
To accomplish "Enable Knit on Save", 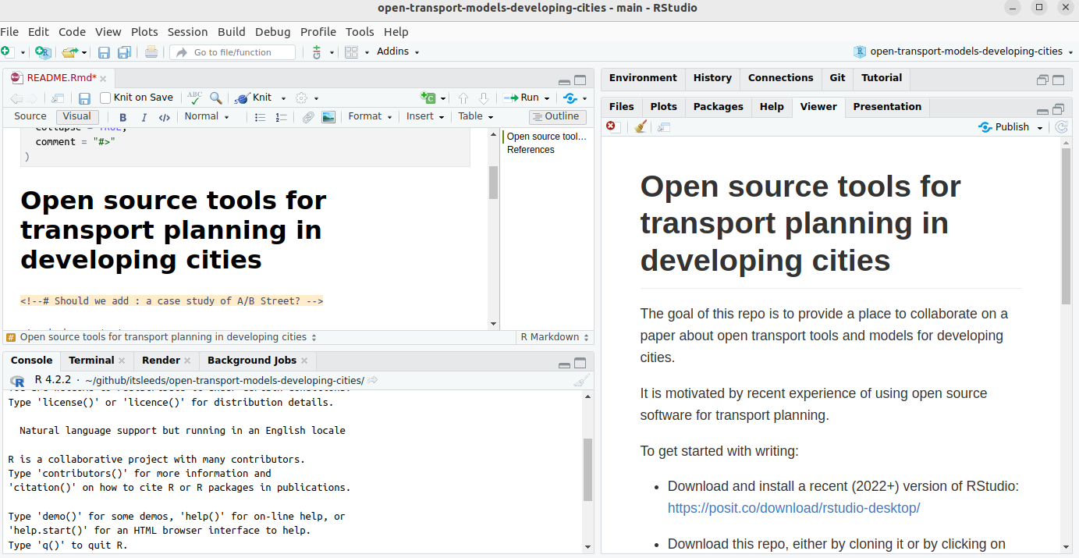I will (106, 98).
